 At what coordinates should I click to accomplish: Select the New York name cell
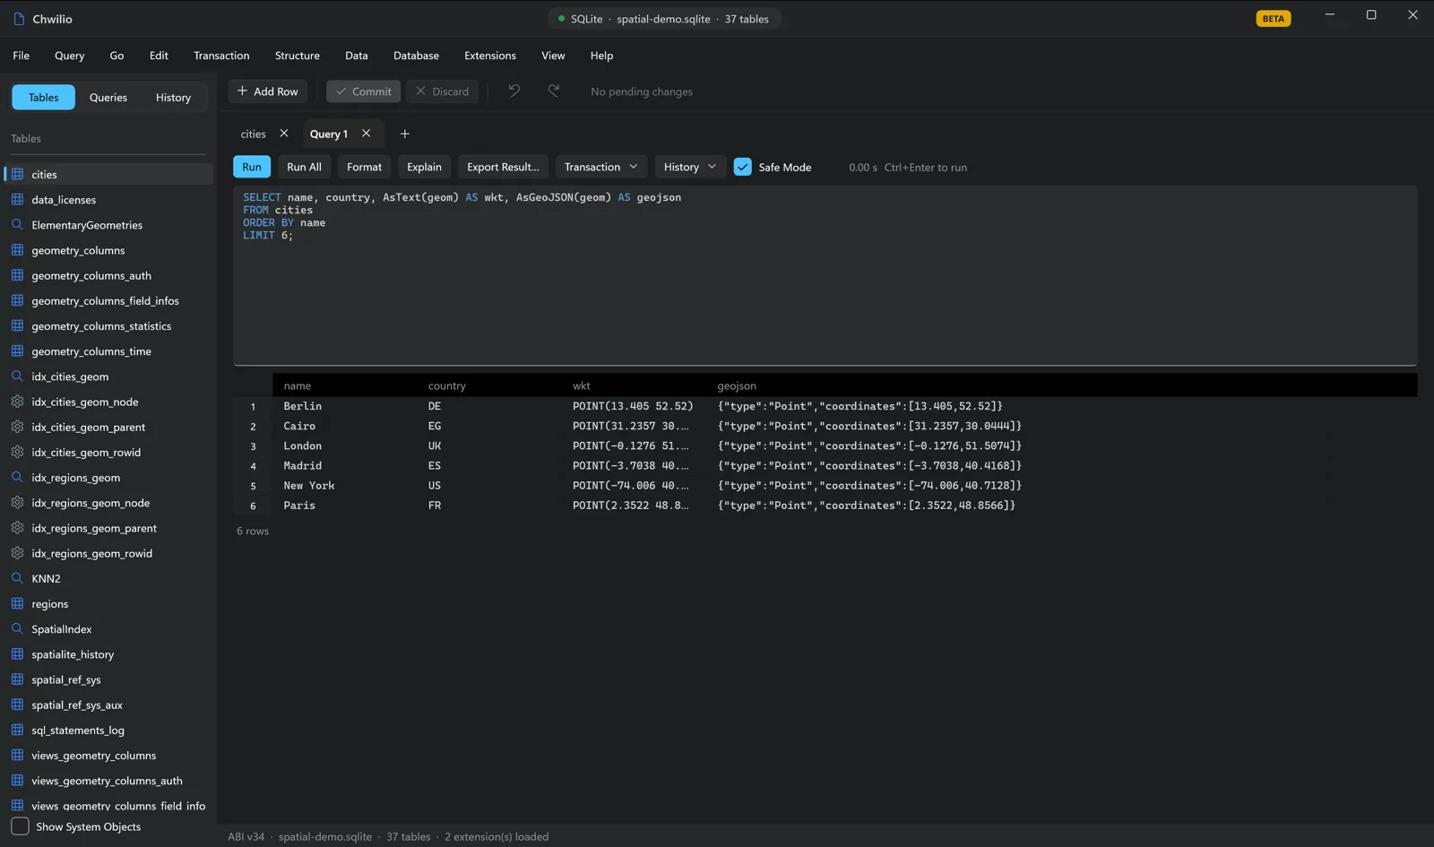tap(309, 485)
